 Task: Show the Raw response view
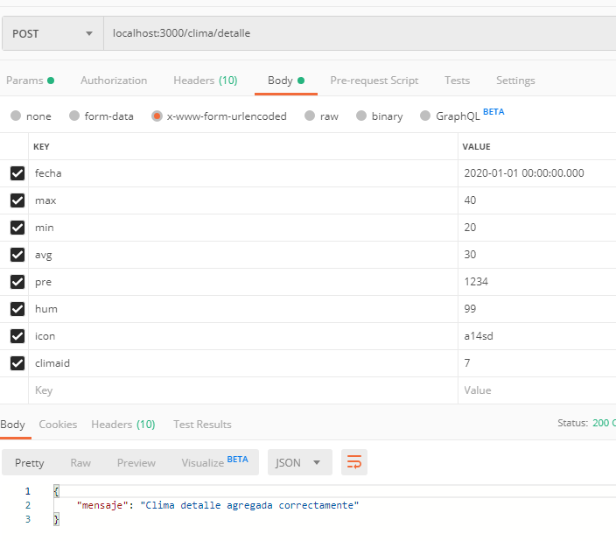point(80,462)
